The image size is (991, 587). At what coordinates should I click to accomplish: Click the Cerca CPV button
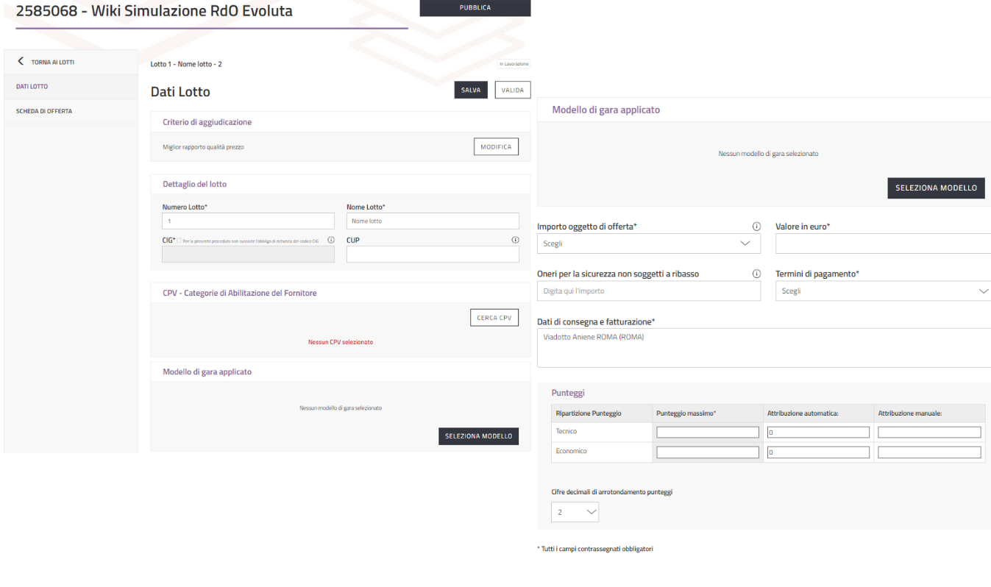click(x=494, y=318)
